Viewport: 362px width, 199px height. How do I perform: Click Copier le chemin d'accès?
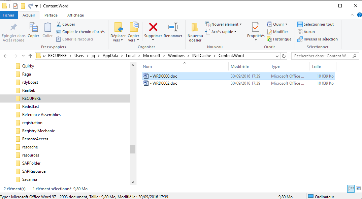pyautogui.click(x=80, y=32)
